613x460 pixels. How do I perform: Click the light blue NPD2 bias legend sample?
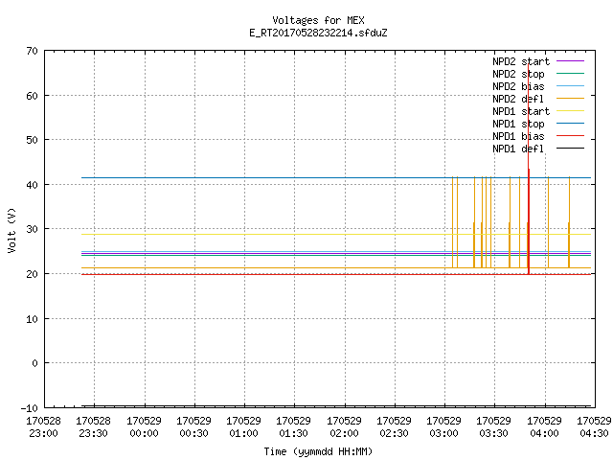click(x=571, y=86)
